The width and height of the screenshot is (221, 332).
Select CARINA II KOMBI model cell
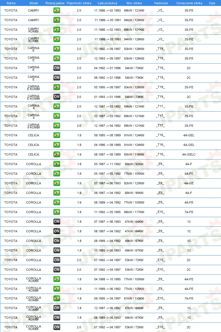click(x=33, y=126)
